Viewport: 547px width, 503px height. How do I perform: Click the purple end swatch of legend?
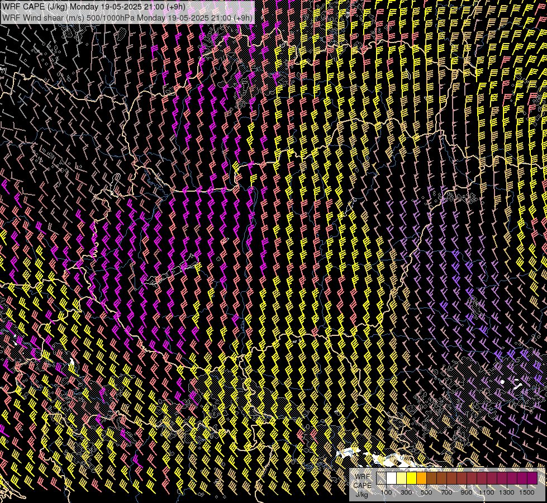coord(532,478)
